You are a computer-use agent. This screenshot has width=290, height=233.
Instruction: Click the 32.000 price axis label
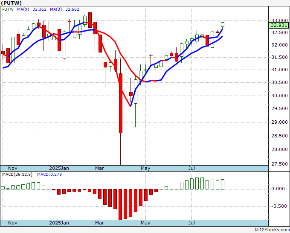pos(279,45)
